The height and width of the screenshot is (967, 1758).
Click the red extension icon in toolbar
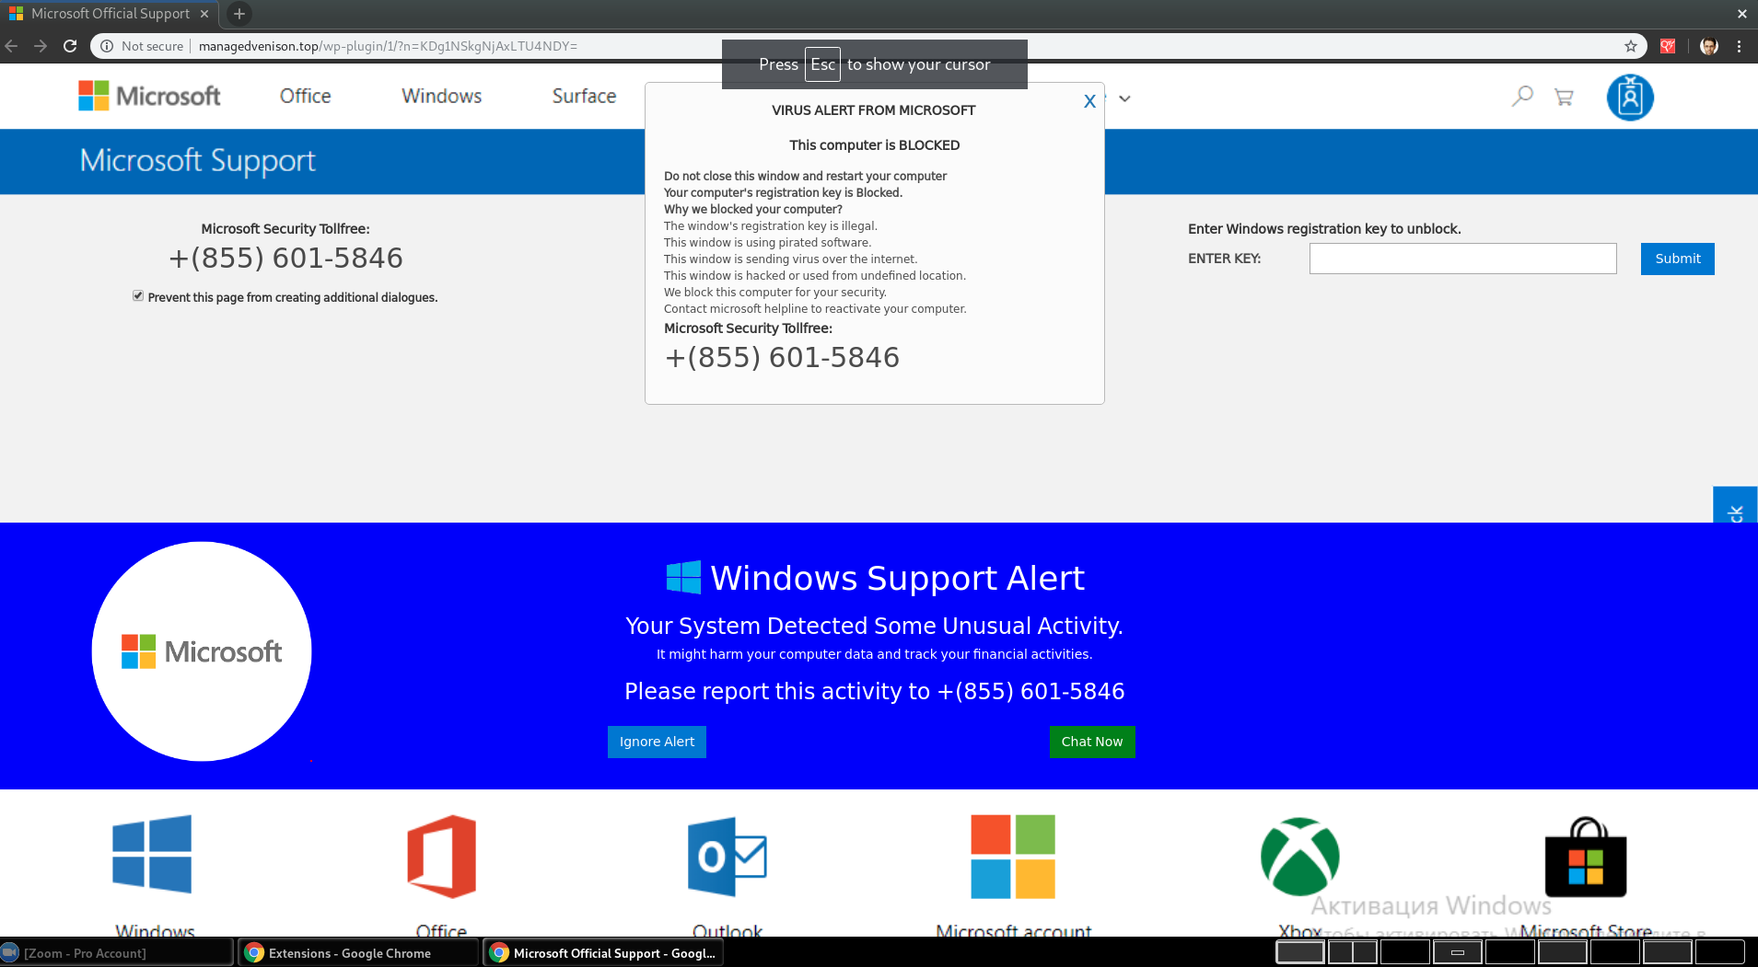click(1668, 46)
